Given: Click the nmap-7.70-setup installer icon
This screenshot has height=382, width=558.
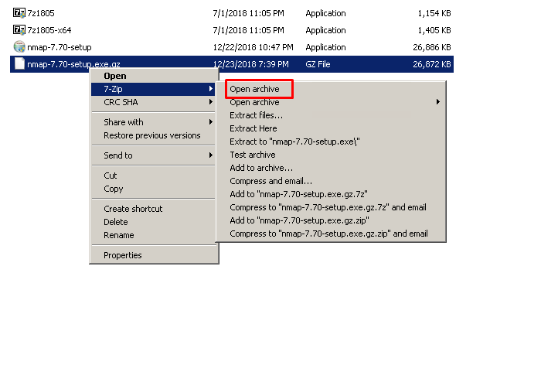Looking at the screenshot, I should click(19, 46).
